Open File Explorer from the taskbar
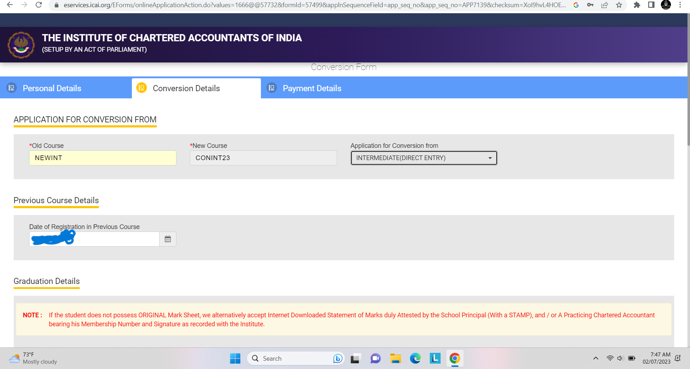 coord(395,358)
